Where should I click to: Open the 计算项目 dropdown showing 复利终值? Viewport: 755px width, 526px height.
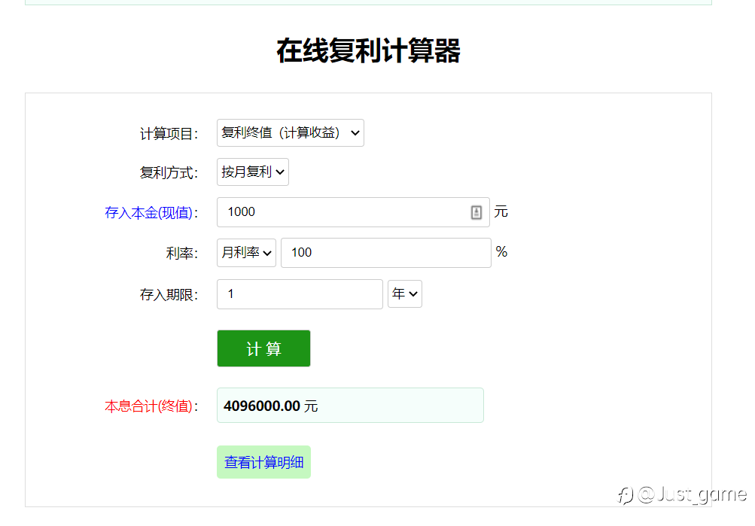[290, 133]
